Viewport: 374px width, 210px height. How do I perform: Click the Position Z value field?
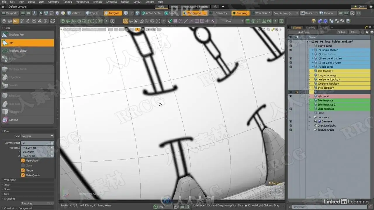37,156
